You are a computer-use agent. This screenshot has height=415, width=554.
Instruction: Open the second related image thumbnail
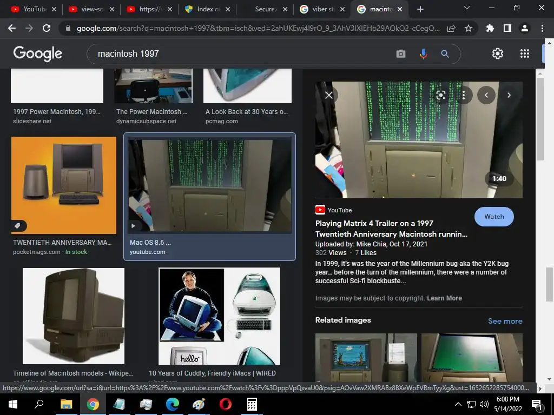pos(472,357)
